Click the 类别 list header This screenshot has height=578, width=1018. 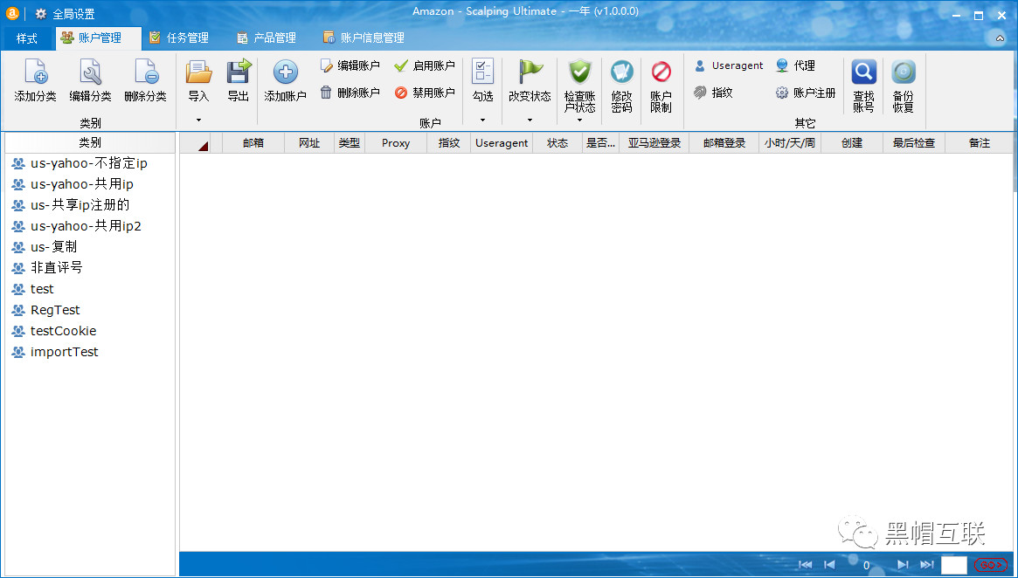coord(90,142)
